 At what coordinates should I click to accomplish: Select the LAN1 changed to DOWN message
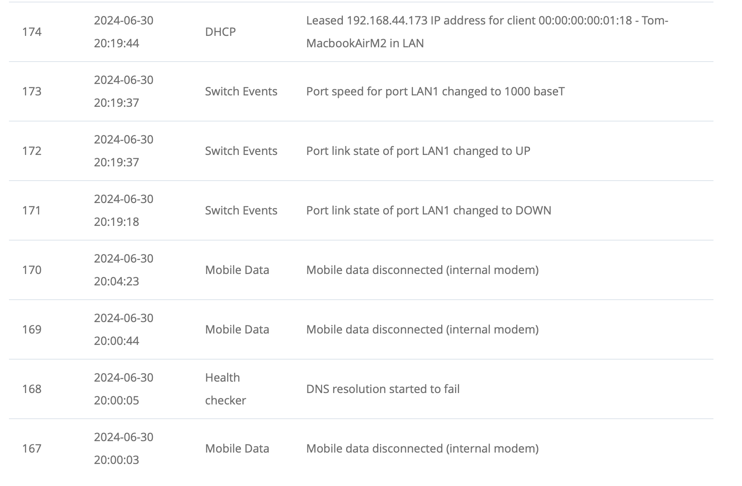pos(428,210)
